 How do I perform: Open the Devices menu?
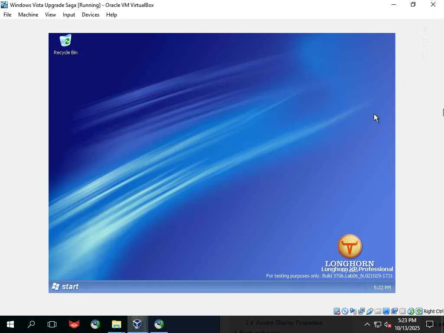tap(91, 15)
